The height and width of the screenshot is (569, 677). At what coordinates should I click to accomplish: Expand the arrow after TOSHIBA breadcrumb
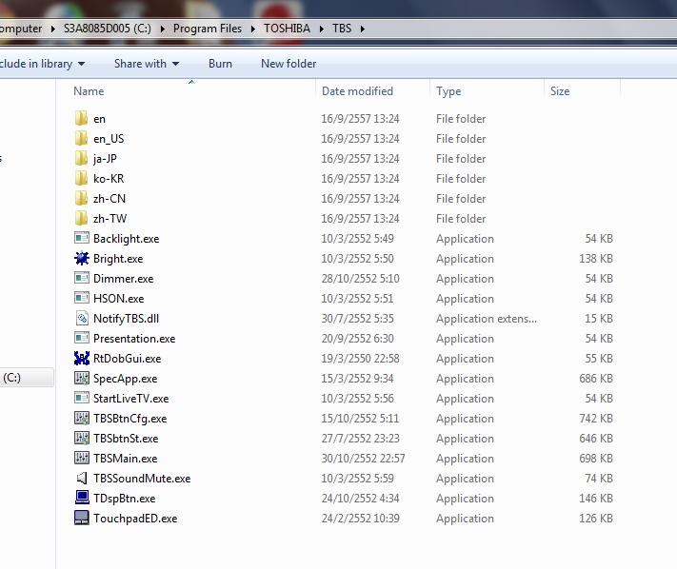point(322,29)
